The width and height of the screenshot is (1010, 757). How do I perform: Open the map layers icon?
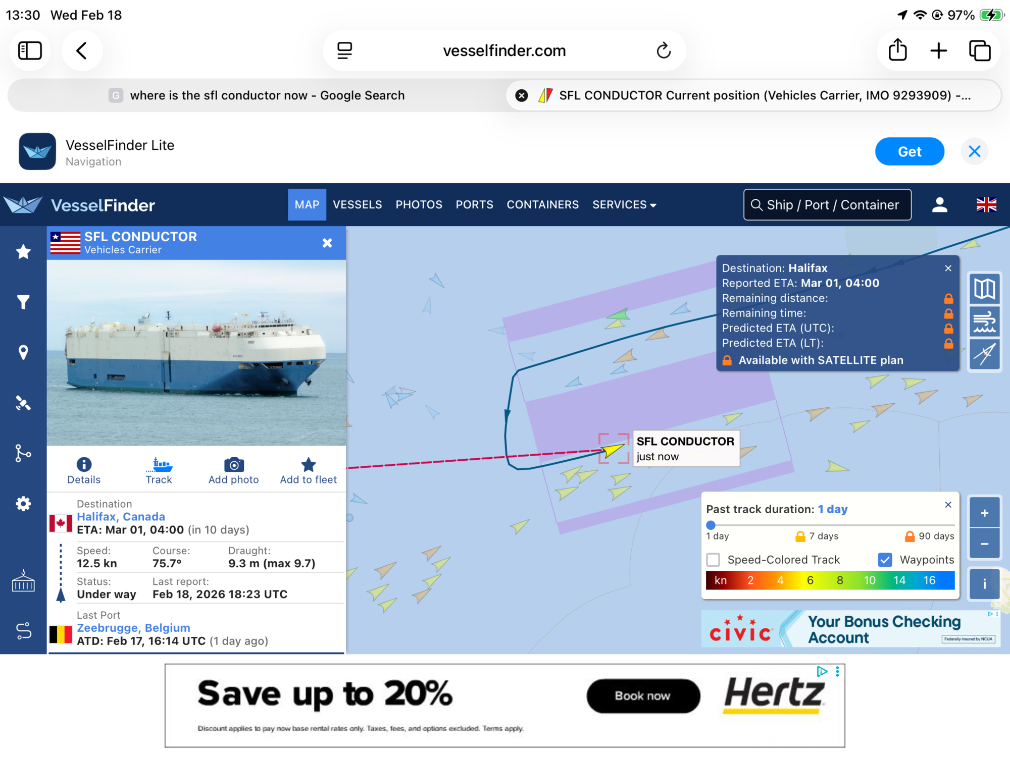pyautogui.click(x=984, y=289)
